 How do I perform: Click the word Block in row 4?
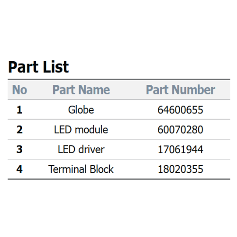(101, 169)
